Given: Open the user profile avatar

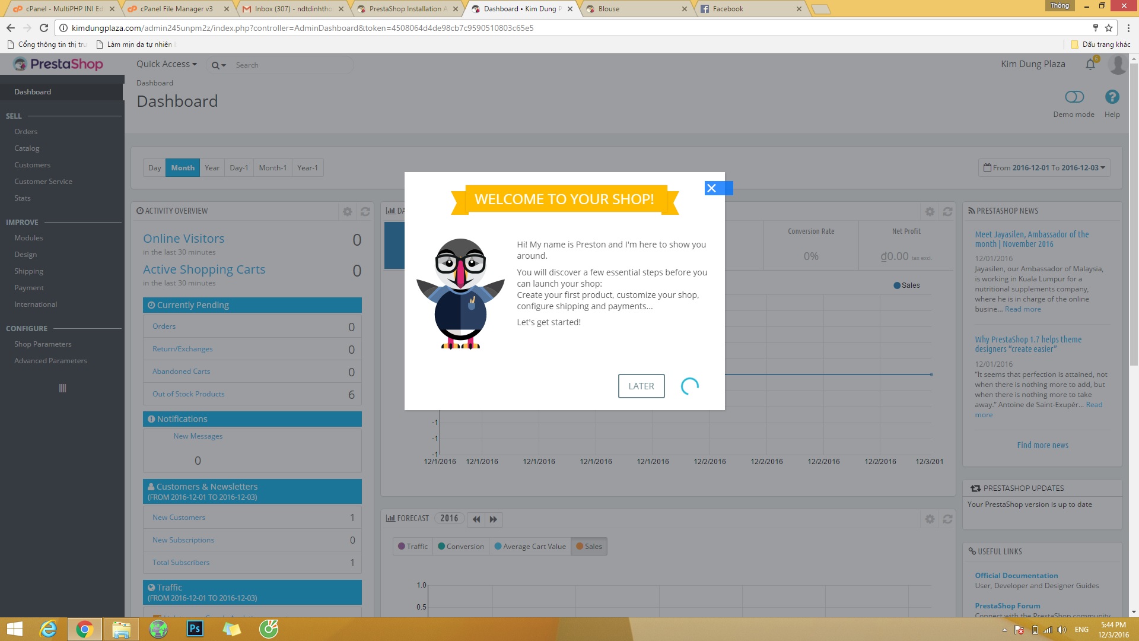Looking at the screenshot, I should click(1118, 64).
